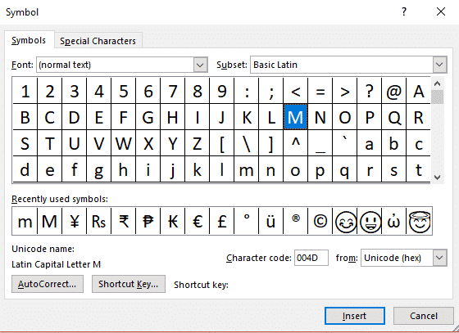
Task: Select the grinning face emoji with open mouth
Action: coord(370,221)
